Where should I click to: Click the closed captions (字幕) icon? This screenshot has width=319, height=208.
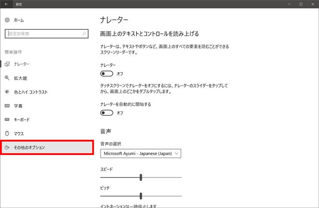(7, 106)
